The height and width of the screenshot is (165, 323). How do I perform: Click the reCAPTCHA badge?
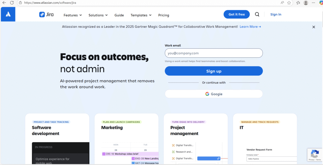click(x=315, y=155)
